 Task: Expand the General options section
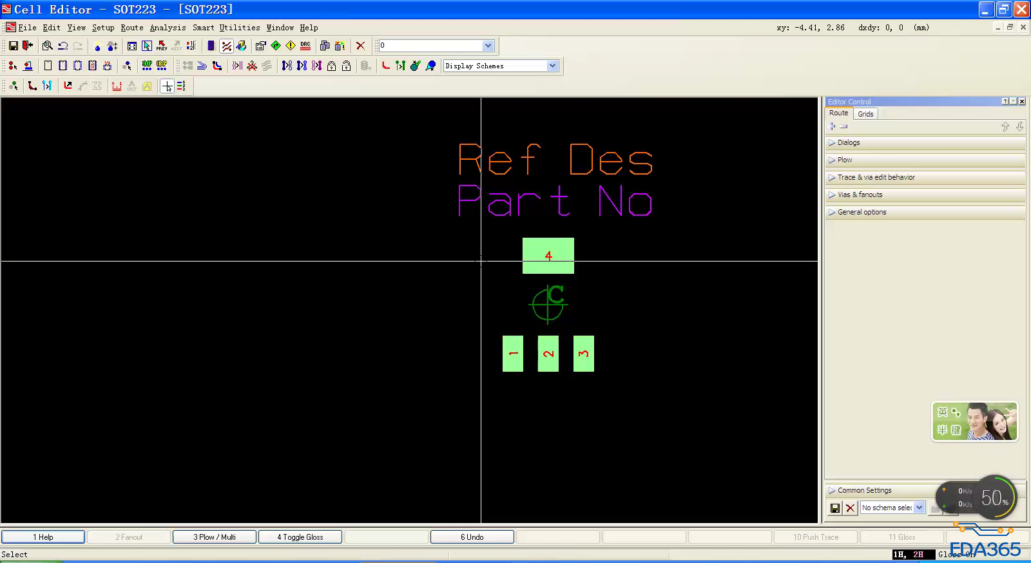click(925, 212)
